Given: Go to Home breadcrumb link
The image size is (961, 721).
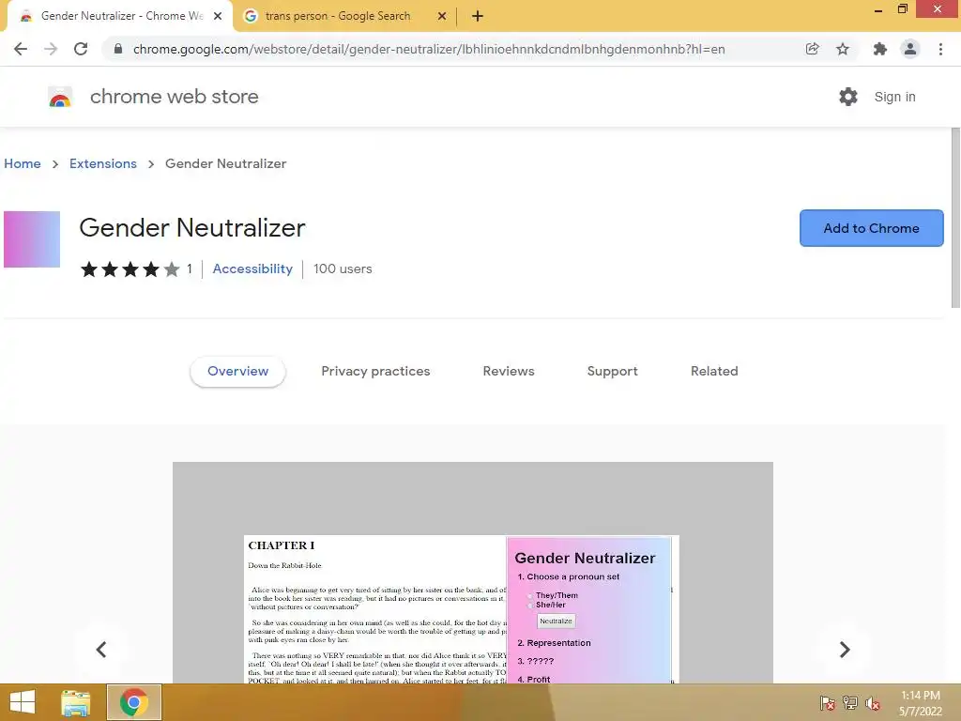Looking at the screenshot, I should click(x=23, y=163).
